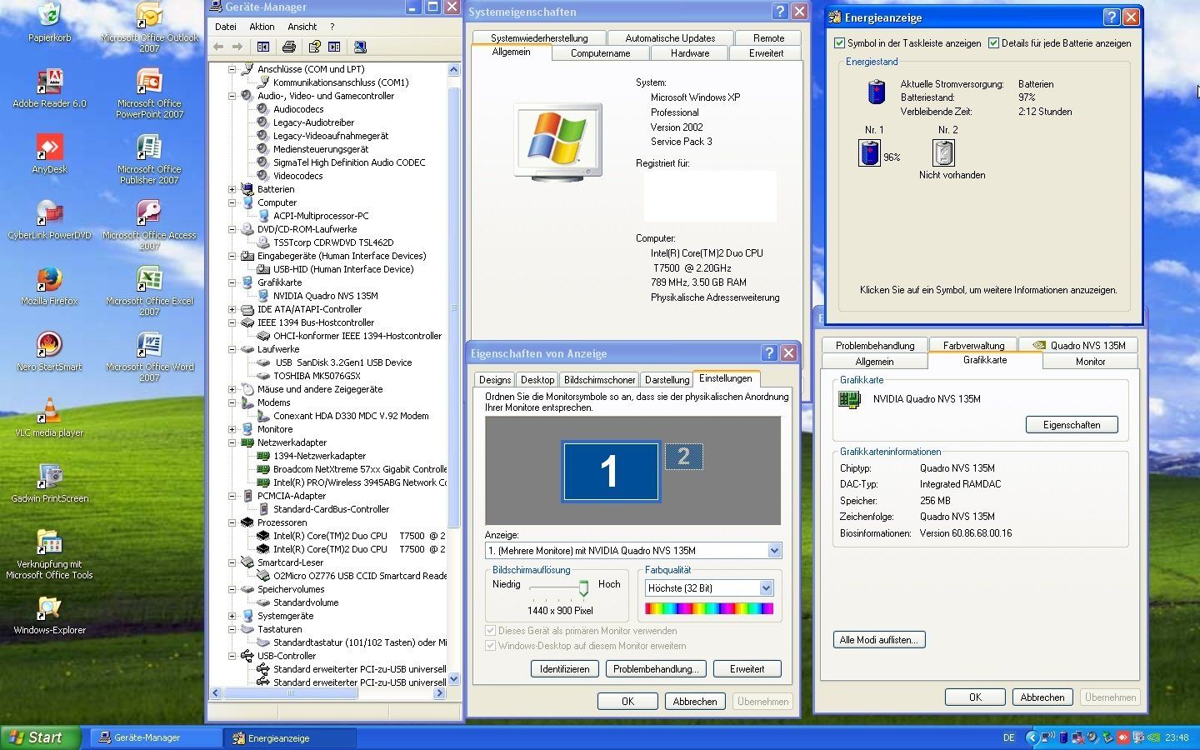This screenshot has width=1200, height=750.
Task: Expand the Monitore tree node
Action: click(x=232, y=429)
